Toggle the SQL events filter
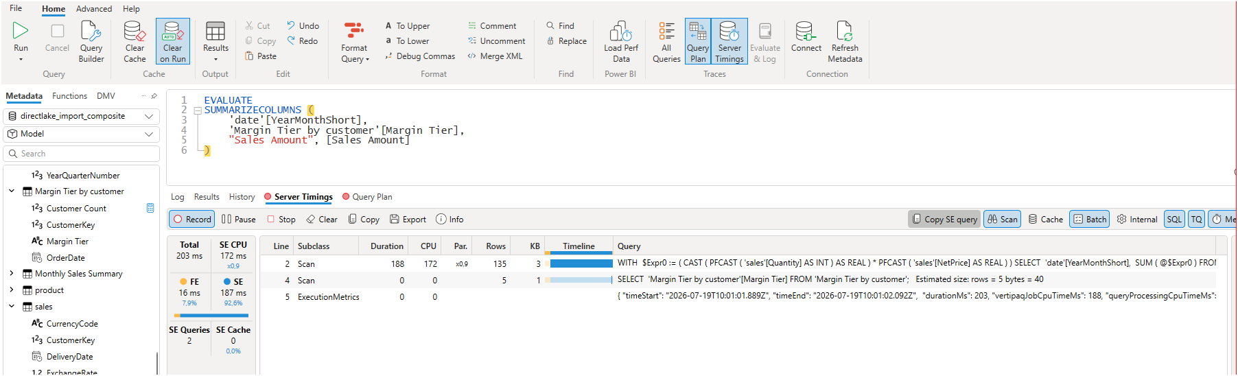This screenshot has height=376, width=1238. pos(1174,220)
